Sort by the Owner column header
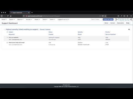This screenshot has height=99, width=133. [80, 34]
